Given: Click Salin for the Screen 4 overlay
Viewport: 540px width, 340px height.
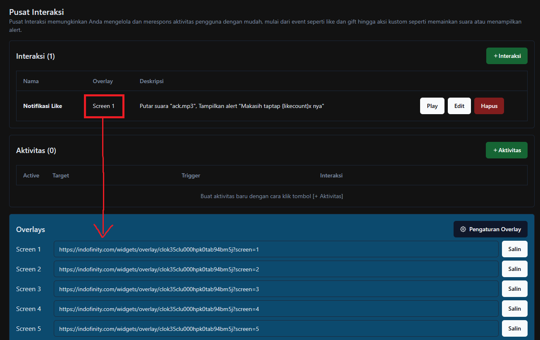Looking at the screenshot, I should point(514,309).
